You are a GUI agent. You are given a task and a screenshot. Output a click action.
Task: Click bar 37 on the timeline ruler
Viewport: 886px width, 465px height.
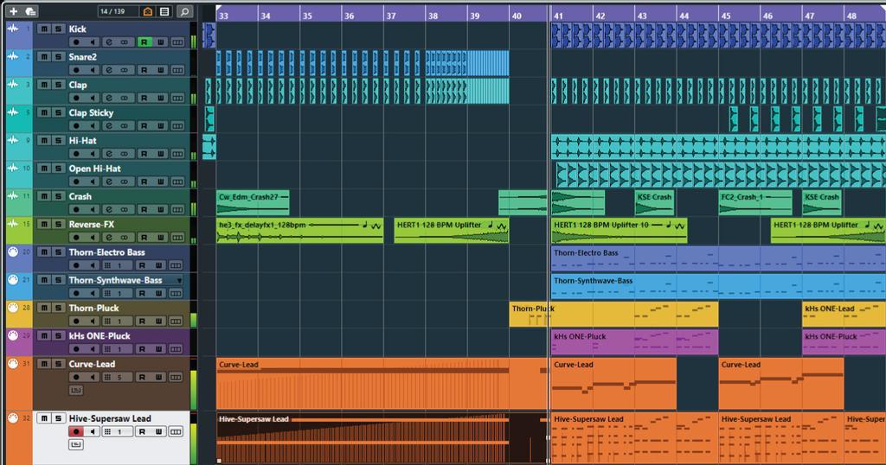click(x=391, y=16)
